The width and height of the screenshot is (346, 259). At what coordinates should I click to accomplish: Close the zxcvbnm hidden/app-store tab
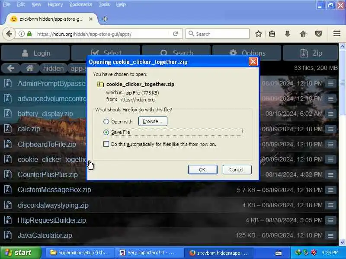[91, 19]
